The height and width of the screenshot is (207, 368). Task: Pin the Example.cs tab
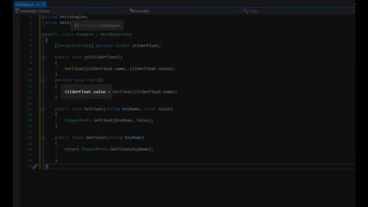click(38, 5)
